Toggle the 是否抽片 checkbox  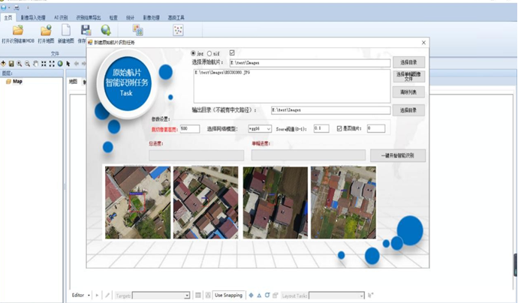pos(340,128)
